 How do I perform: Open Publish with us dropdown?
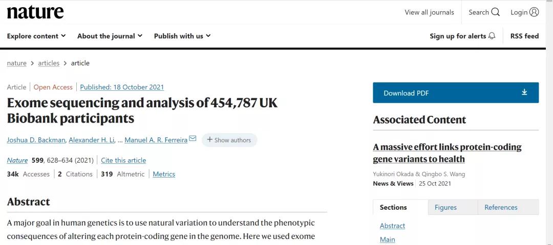[x=182, y=36]
